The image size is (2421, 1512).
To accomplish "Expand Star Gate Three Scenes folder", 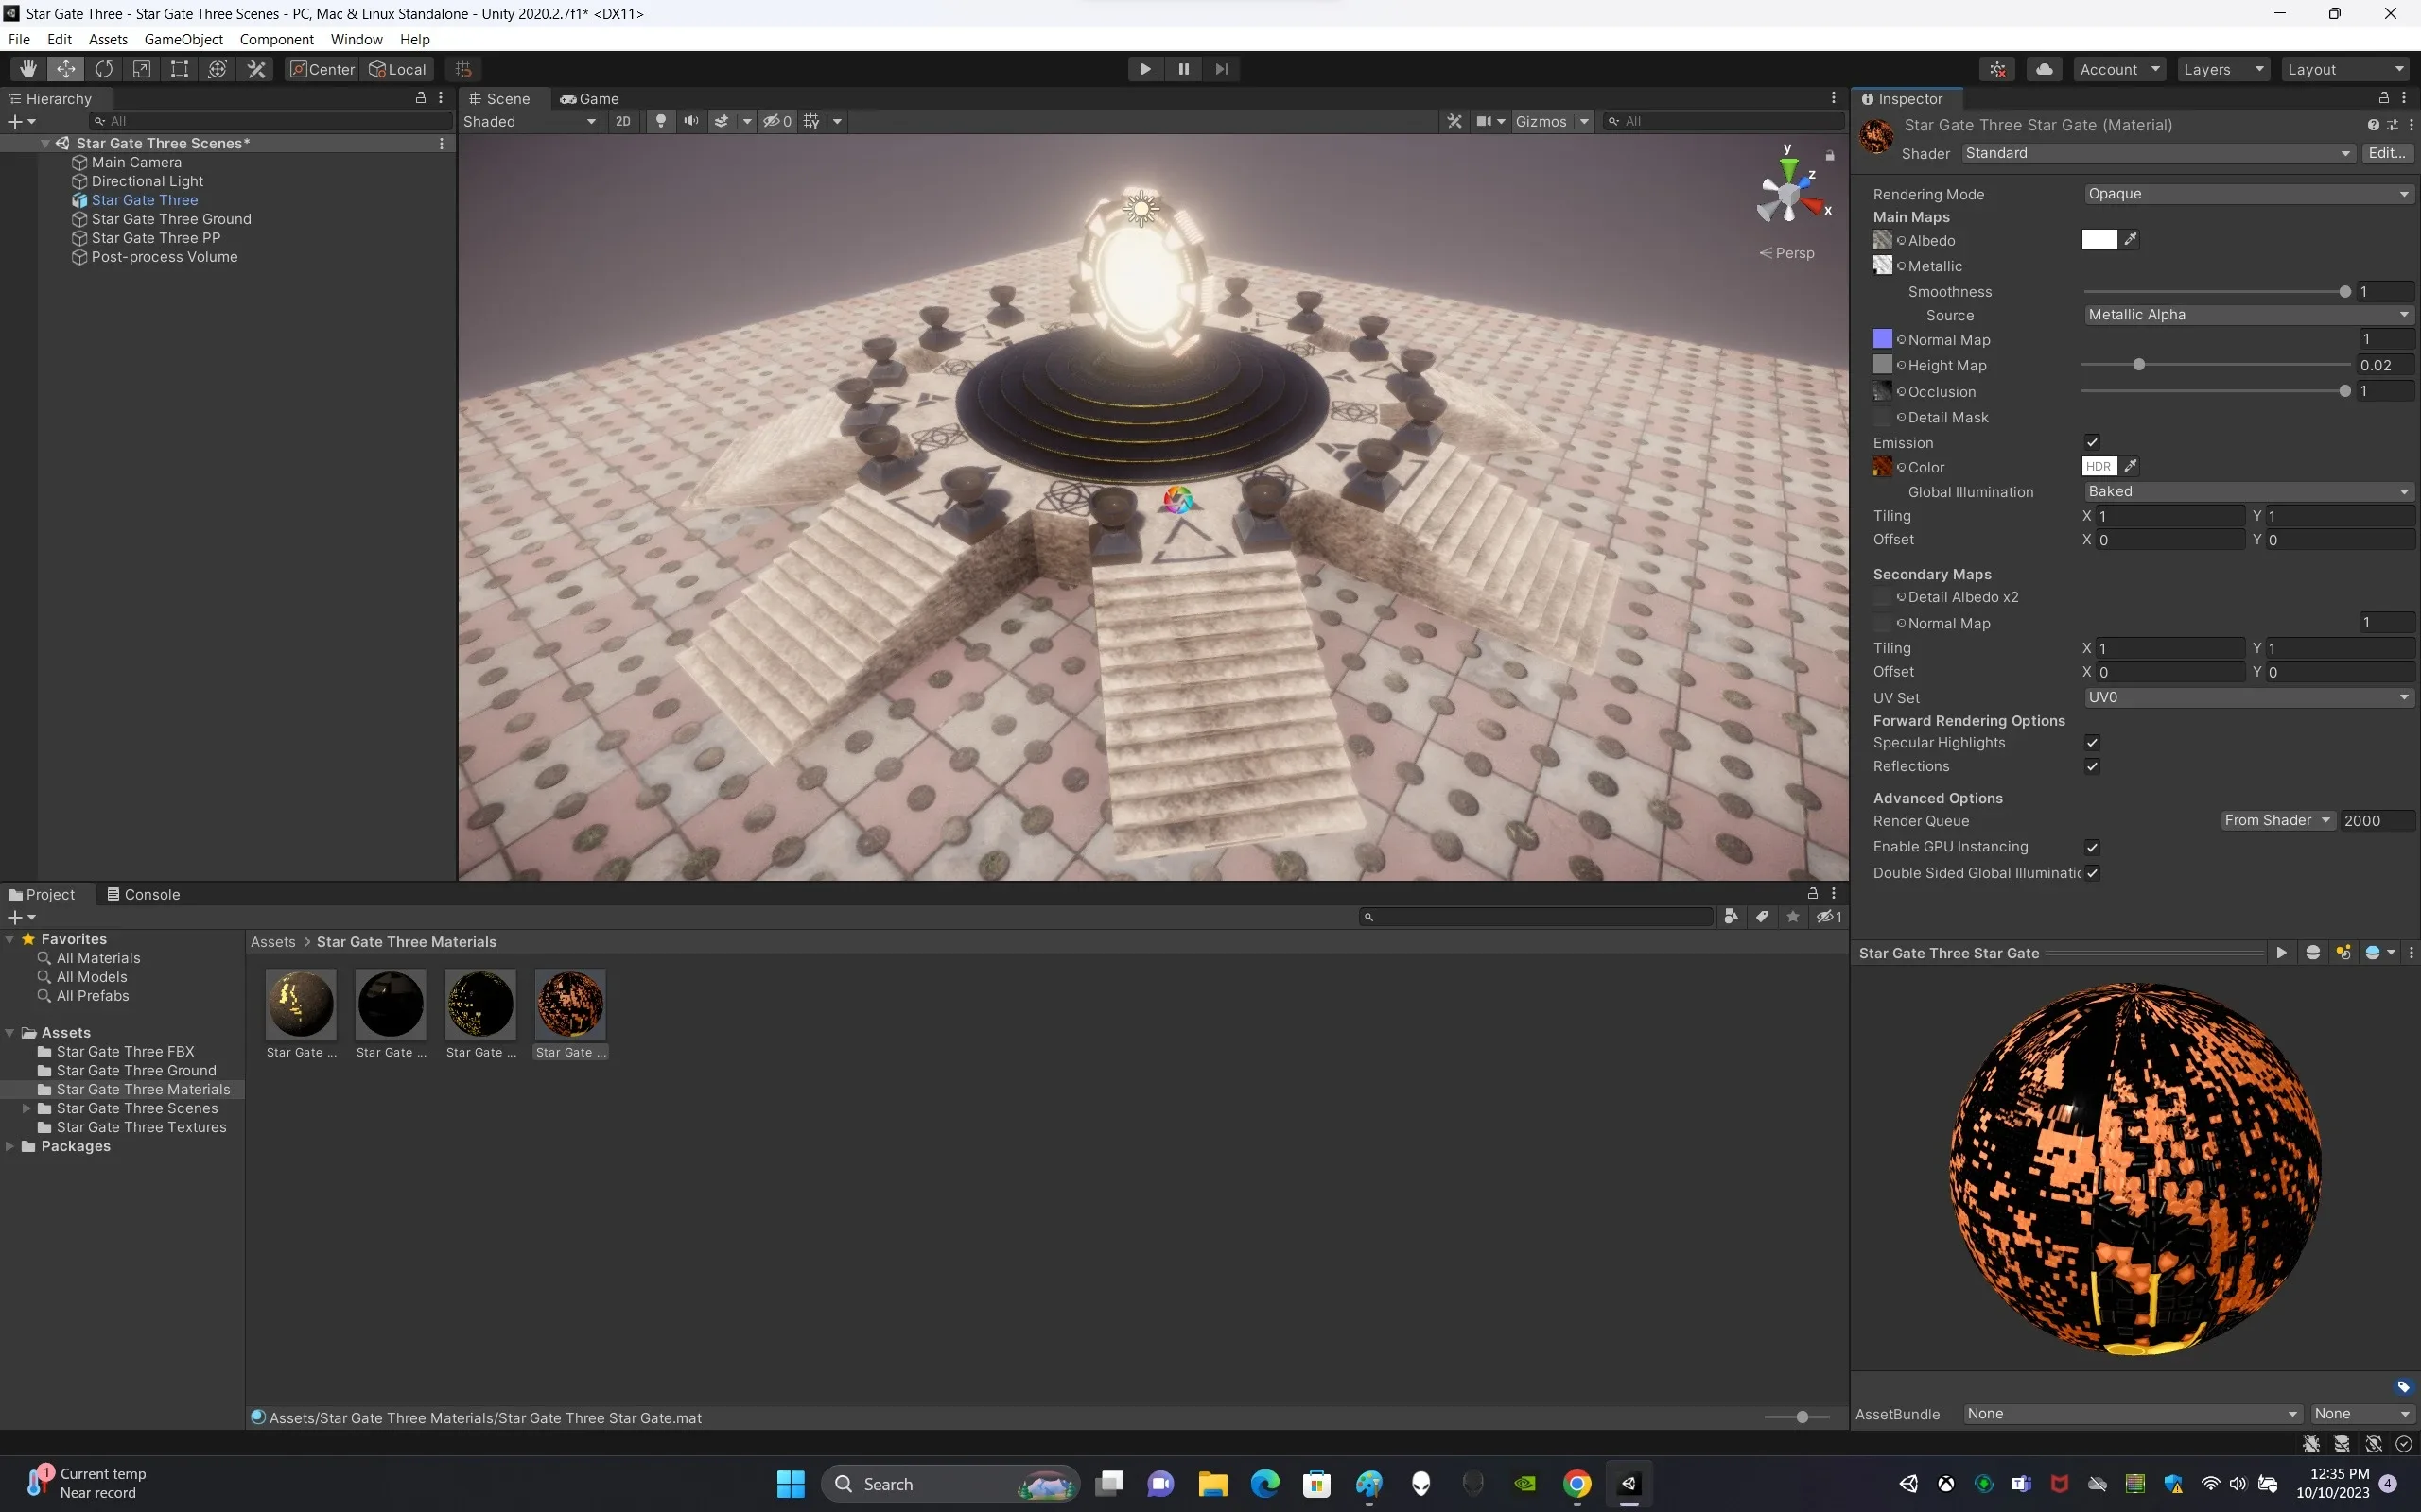I will [x=26, y=1108].
